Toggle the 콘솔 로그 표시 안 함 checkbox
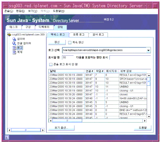 [x=51, y=65]
